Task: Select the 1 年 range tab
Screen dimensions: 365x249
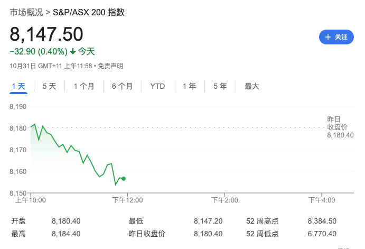Action: click(x=189, y=86)
